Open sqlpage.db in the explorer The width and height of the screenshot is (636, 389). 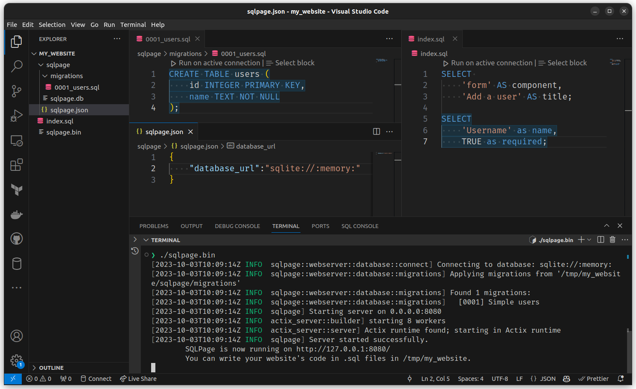(67, 99)
